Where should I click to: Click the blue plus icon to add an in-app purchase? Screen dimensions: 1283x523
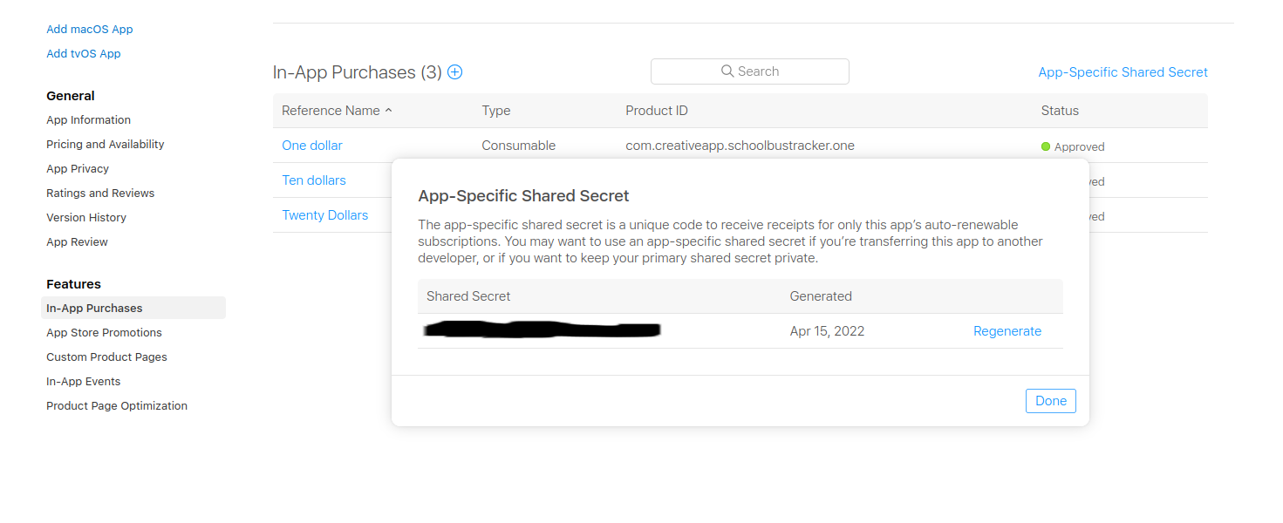coord(454,72)
